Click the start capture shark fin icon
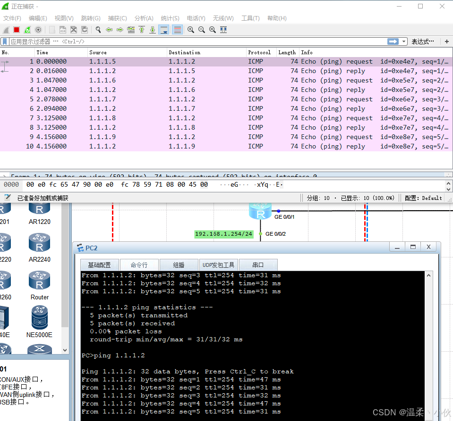The height and width of the screenshot is (421, 453). coord(6,30)
